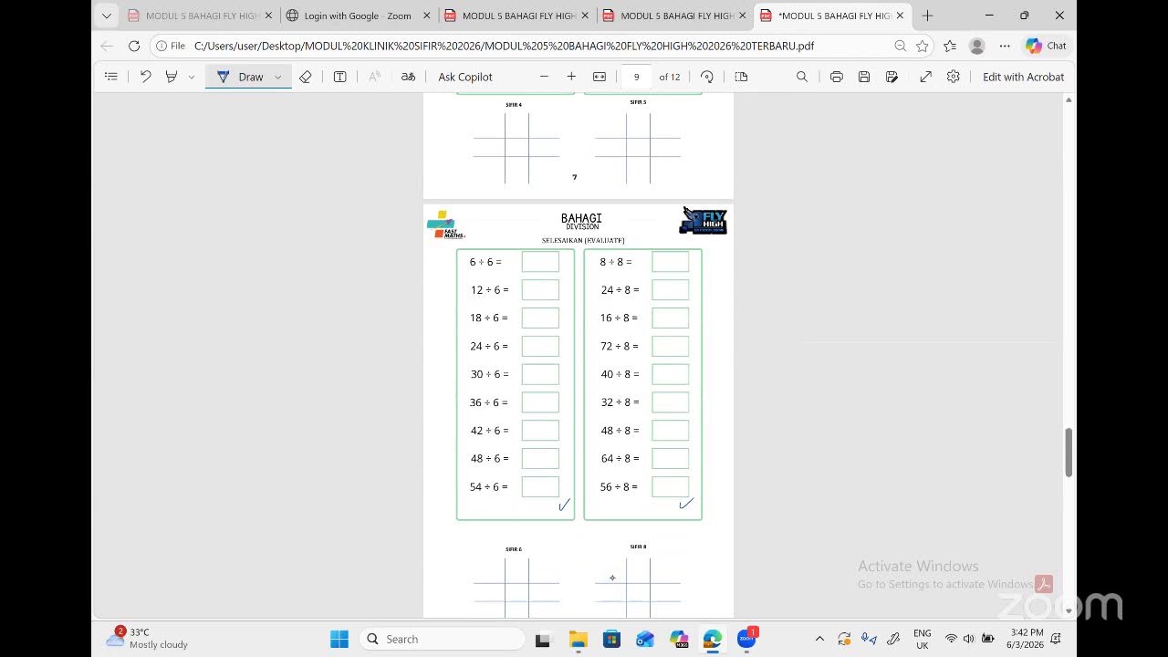Click the Undo arrow in PDF toolbar
Image resolution: width=1168 pixels, height=657 pixels.
click(x=145, y=77)
